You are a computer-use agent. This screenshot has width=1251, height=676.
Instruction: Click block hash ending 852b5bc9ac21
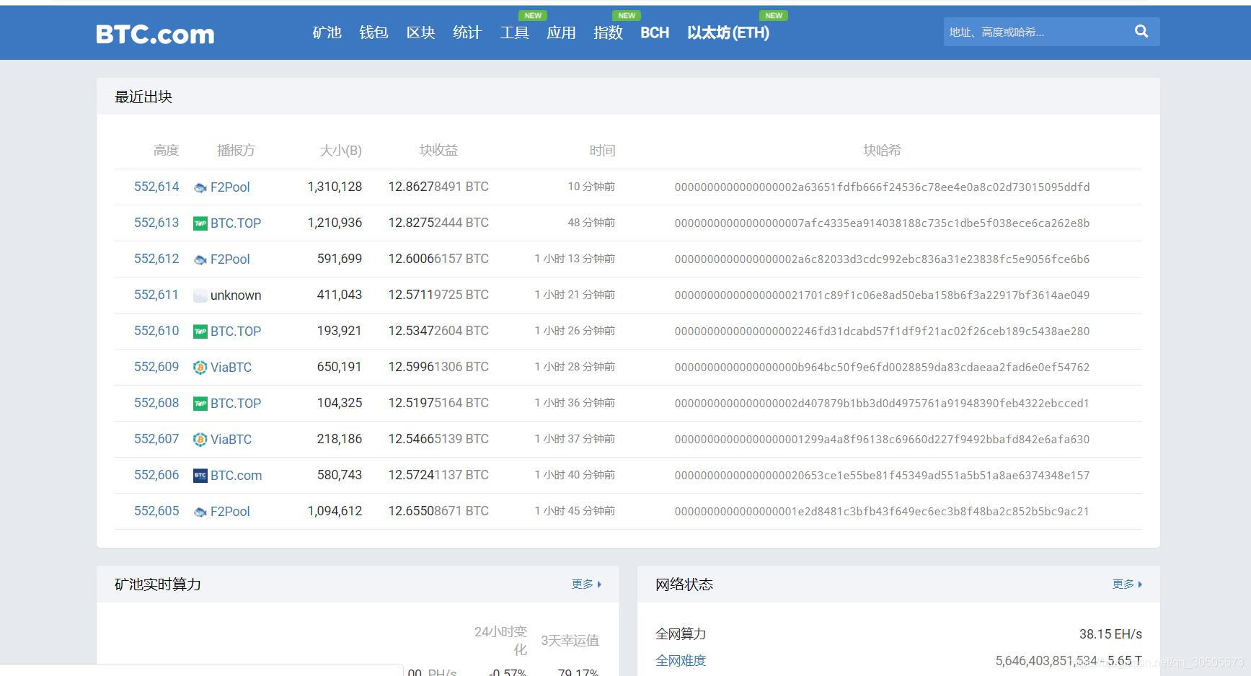click(882, 512)
